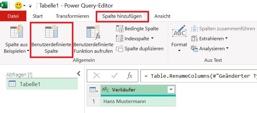Open the Ansicht tab

pyautogui.click(x=162, y=16)
